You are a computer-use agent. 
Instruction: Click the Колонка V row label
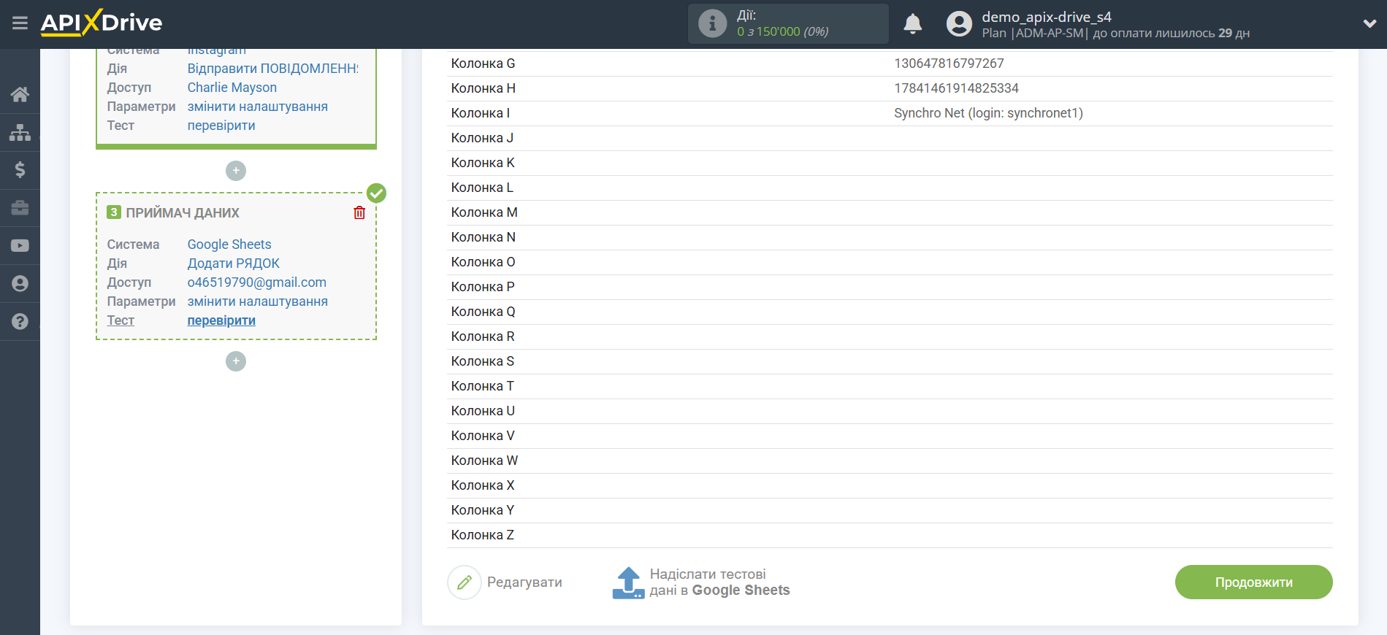pos(483,436)
